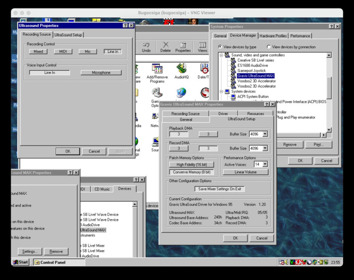Image resolution: width=354 pixels, height=280 pixels.
Task: Click OK in Ultrasound Properties
Action: 68,151
